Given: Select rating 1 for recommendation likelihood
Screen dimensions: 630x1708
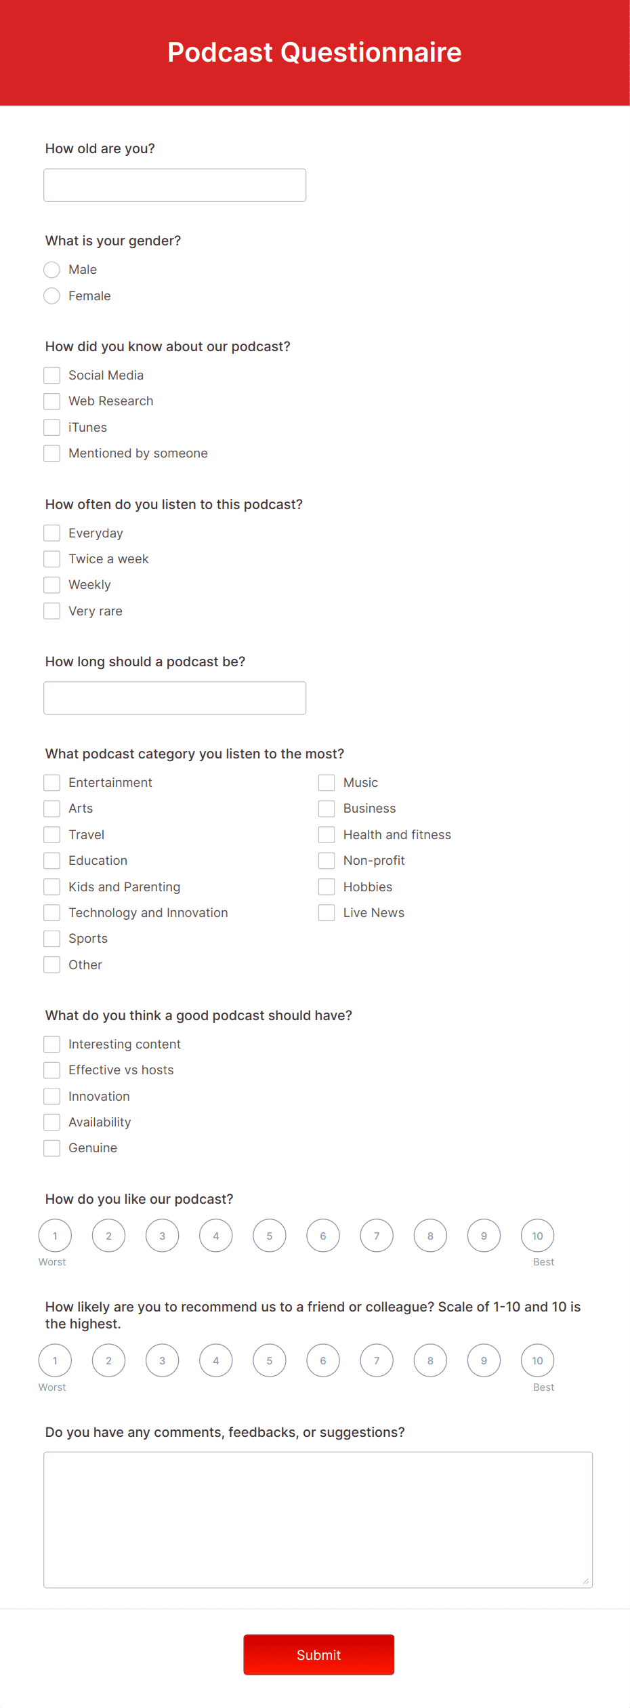Looking at the screenshot, I should 54,1360.
